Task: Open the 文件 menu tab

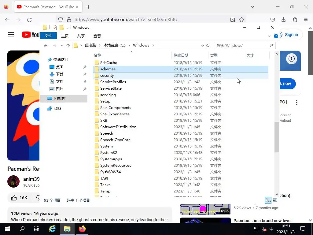Action: (x=48, y=36)
